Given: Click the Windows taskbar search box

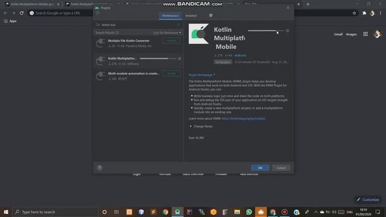Looking at the screenshot, I should (55, 212).
